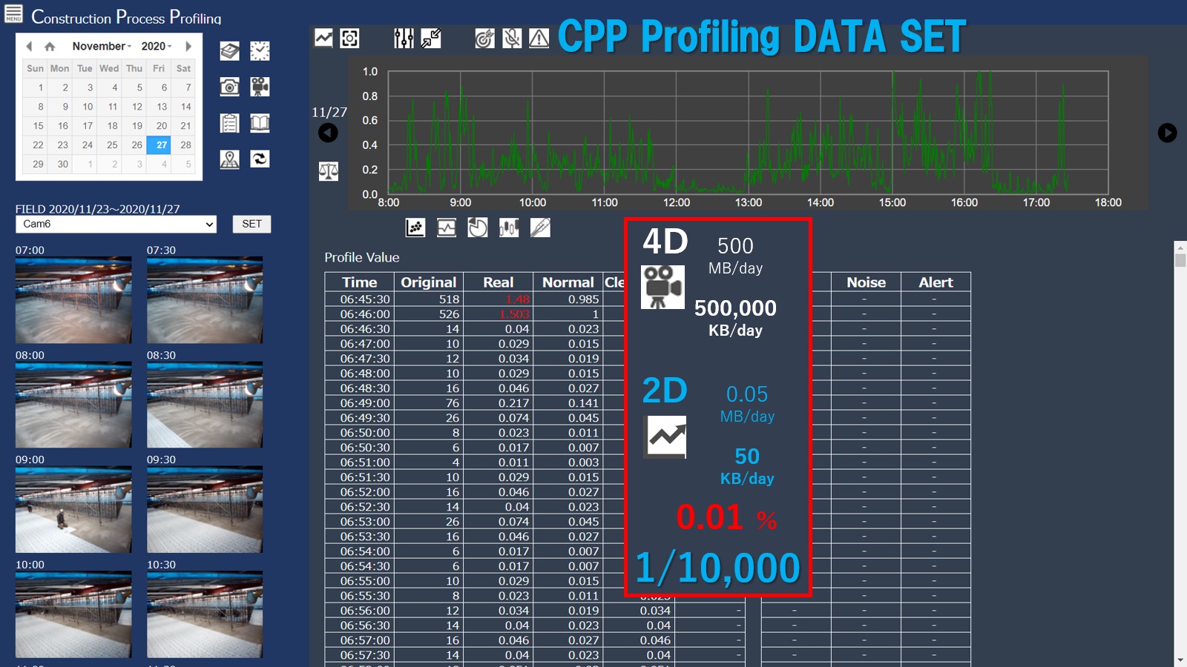Click the sliders adjustment icon in toolbar

pyautogui.click(x=404, y=39)
